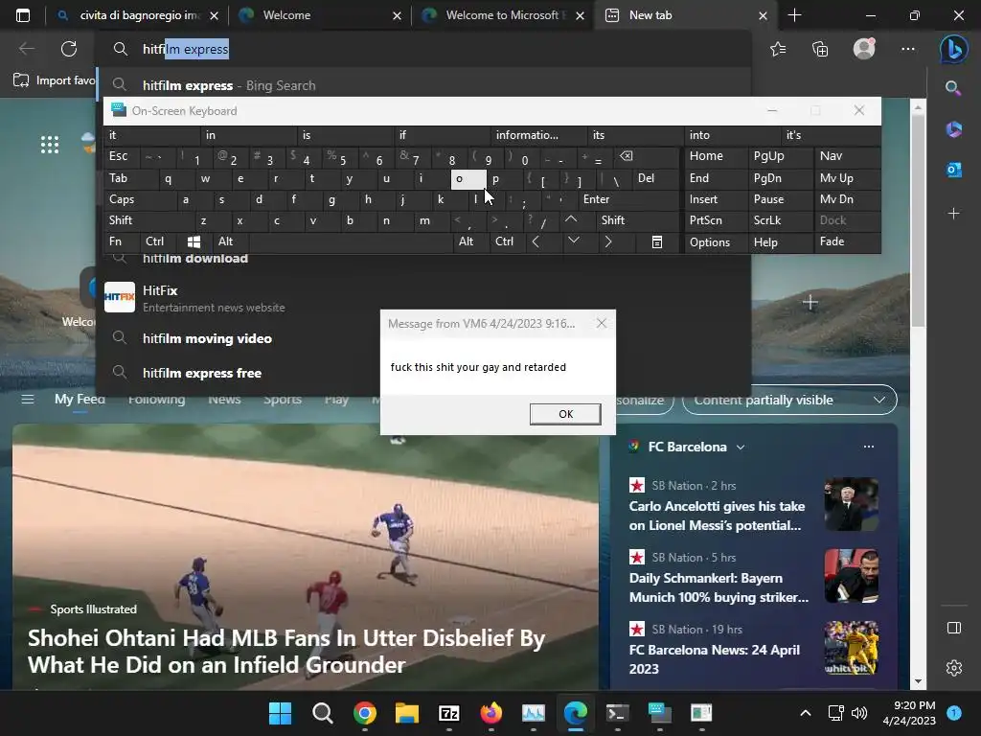981x736 pixels.
Task: Open a new tab with plus button
Action: [x=794, y=15]
